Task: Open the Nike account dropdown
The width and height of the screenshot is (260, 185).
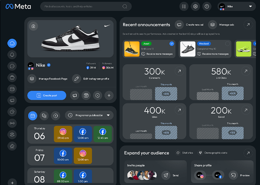Action: (x=237, y=6)
